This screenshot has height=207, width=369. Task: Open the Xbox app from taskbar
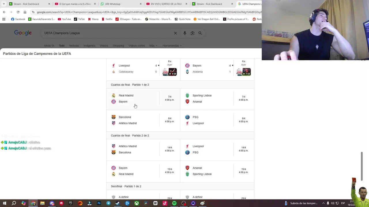point(137,203)
